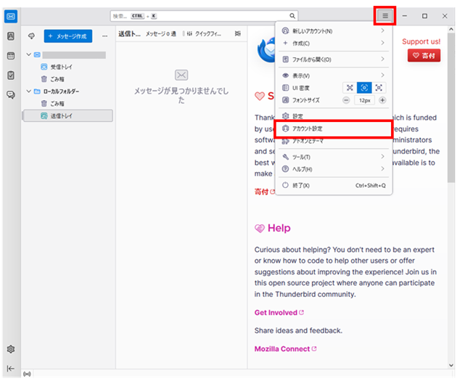Screen dimensions: 457x381
Task: Open the Address Book space
Action: [x=11, y=36]
